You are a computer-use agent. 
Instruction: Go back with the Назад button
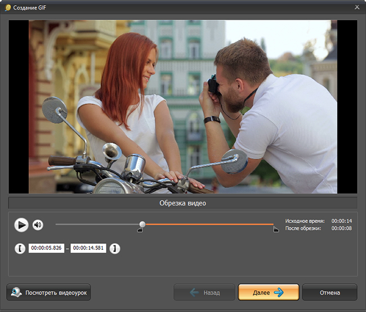204,293
